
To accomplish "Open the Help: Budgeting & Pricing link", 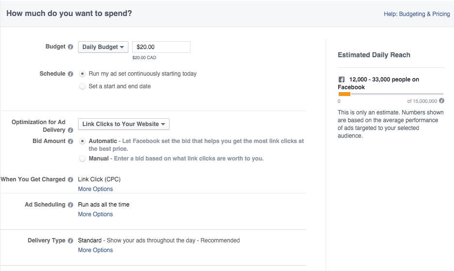I will (x=417, y=14).
